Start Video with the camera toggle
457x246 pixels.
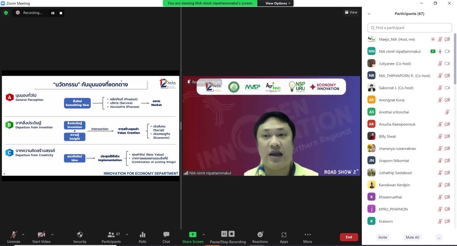click(41, 237)
